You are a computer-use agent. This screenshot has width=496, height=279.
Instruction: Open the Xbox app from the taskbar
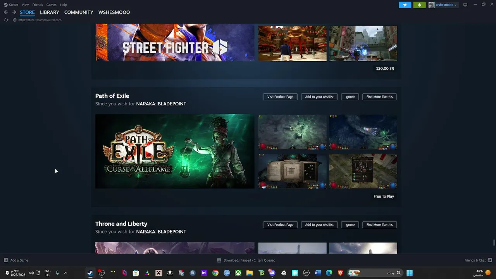tap(238, 273)
